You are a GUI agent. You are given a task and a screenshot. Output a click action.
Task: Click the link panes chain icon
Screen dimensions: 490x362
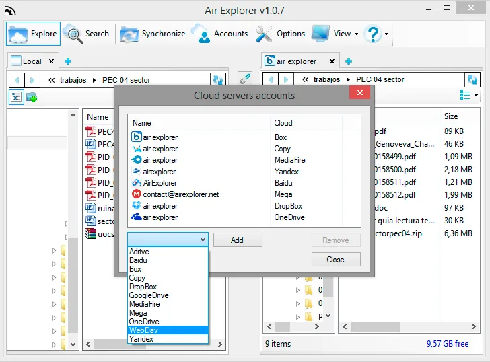(x=245, y=79)
